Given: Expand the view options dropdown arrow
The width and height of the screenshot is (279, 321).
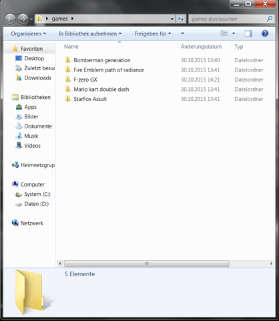Looking at the screenshot, I should tap(234, 33).
